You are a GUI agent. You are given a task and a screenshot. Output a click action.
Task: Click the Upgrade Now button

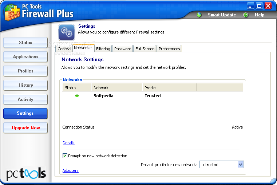tap(25, 128)
